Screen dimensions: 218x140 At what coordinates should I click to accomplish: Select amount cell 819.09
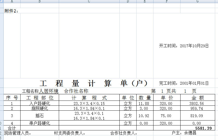pyautogui.click(x=198, y=116)
